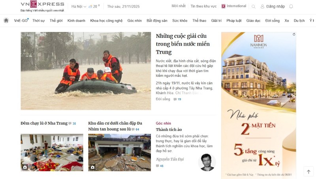
Task: Open Mới nhất latest news link
Action: [179, 6]
